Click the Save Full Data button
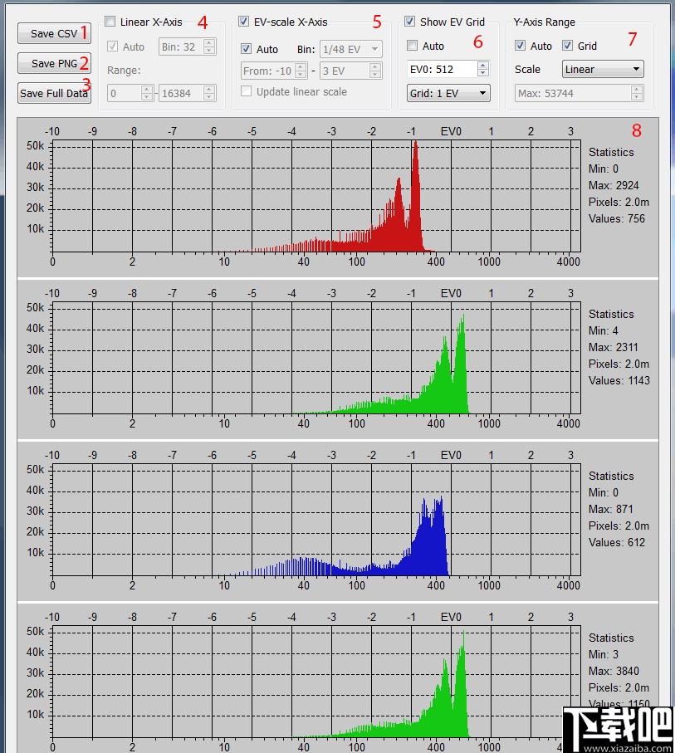This screenshot has width=675, height=753. 54,93
